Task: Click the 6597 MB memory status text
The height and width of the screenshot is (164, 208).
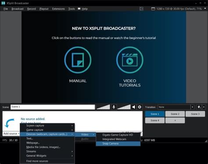Action: [x=150, y=140]
